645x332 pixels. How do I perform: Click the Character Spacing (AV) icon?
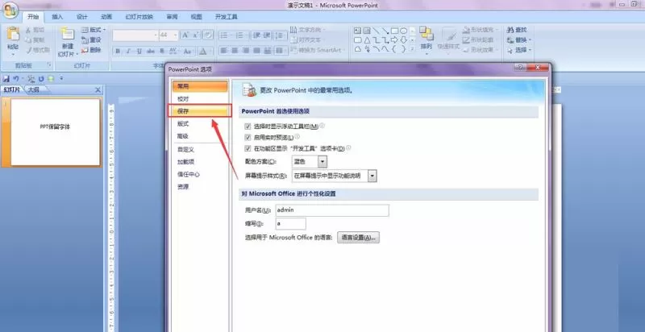coord(173,52)
